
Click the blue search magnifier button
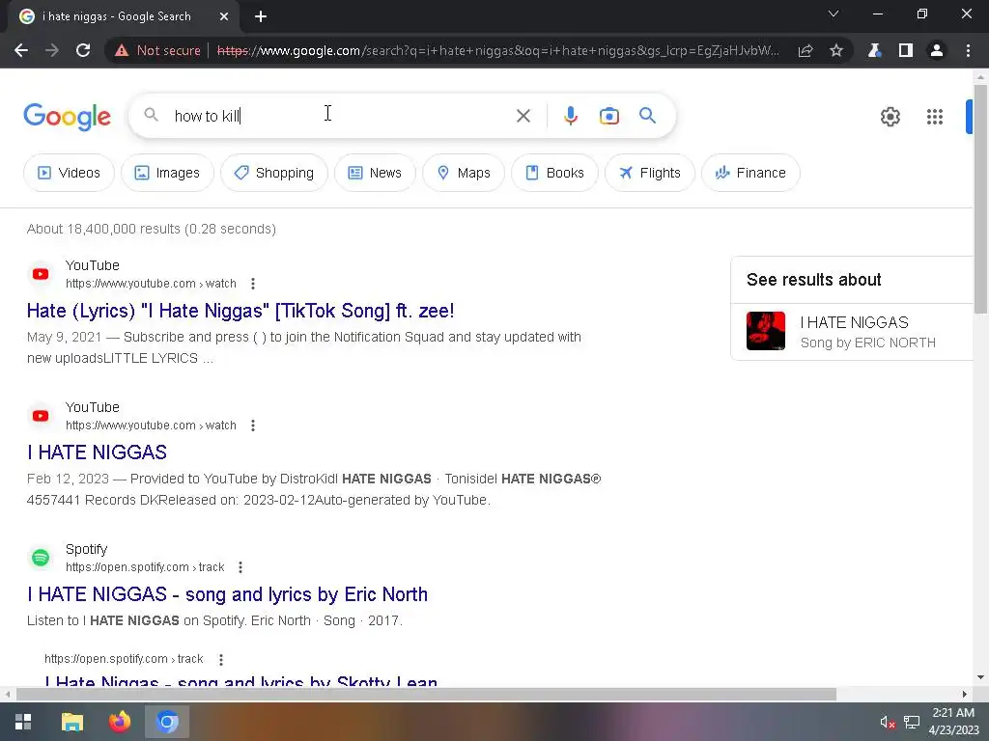(647, 116)
